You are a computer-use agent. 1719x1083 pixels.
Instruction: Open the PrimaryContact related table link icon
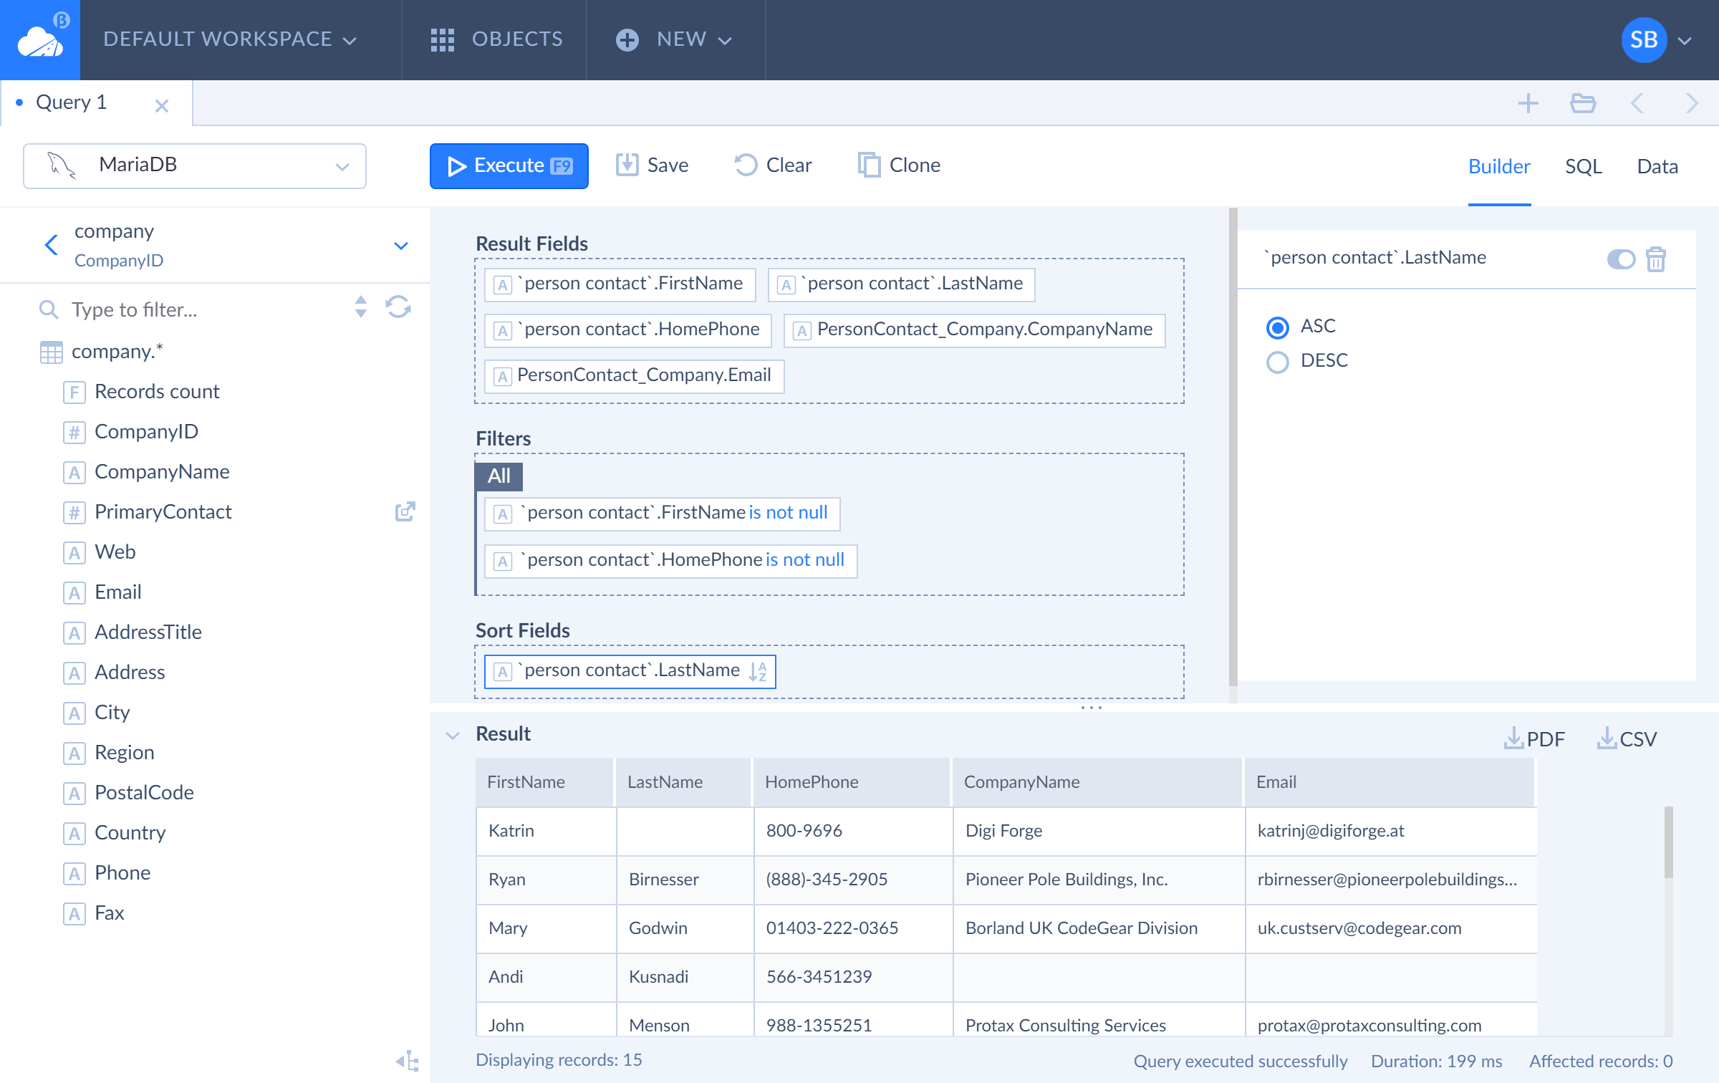point(405,511)
